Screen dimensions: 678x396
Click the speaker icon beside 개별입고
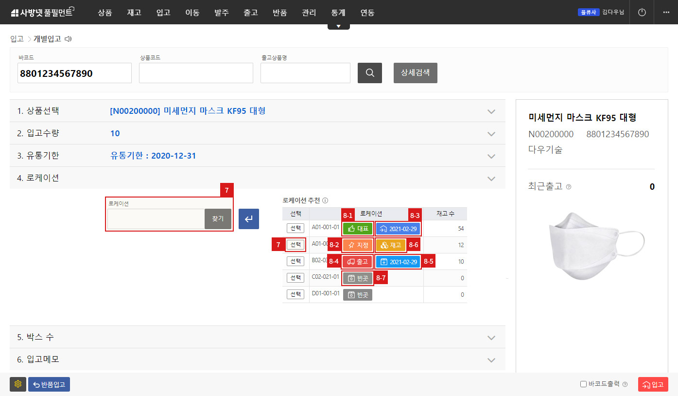[68, 39]
